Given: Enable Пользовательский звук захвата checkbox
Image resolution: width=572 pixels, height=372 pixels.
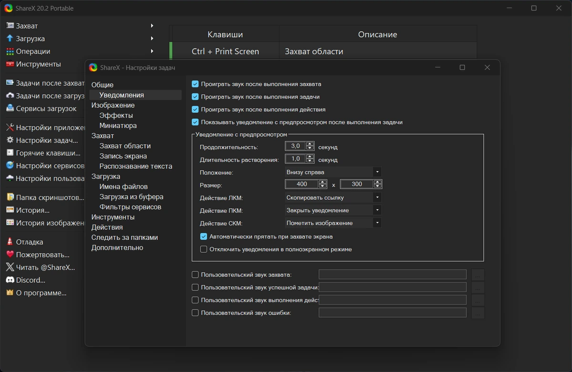Looking at the screenshot, I should (195, 275).
